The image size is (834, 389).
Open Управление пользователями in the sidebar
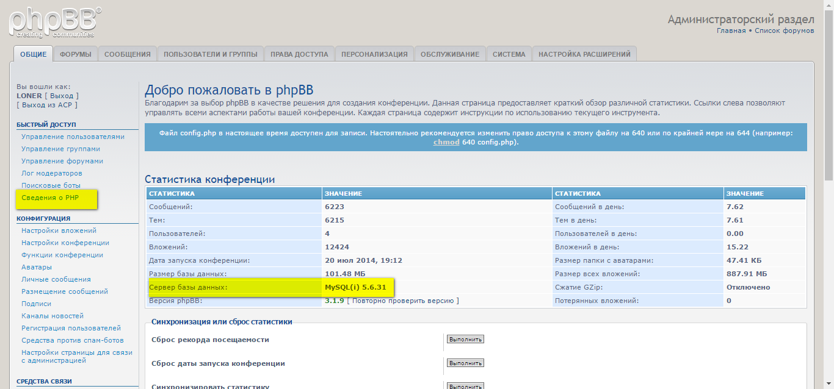(73, 137)
